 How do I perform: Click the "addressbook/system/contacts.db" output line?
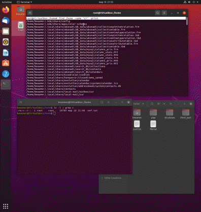coord(74,86)
